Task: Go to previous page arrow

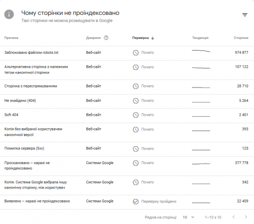Action: click(x=233, y=217)
